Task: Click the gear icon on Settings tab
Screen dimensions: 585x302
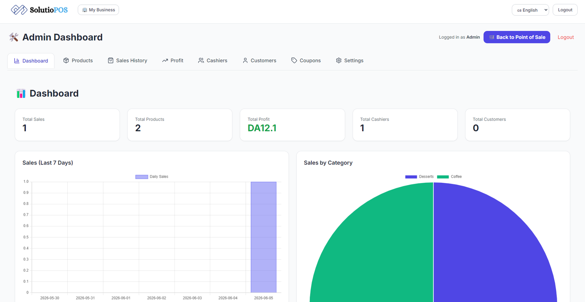Action: (x=339, y=61)
